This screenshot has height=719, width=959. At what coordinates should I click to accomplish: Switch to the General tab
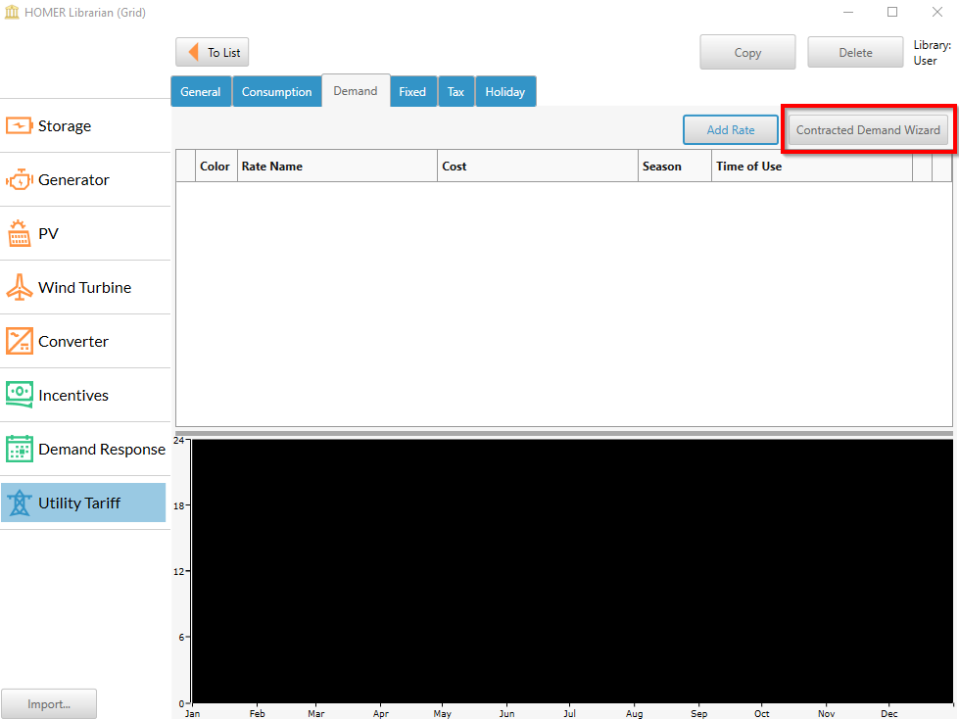pos(201,92)
